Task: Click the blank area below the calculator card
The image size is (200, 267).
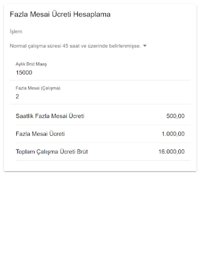Action: click(x=100, y=220)
